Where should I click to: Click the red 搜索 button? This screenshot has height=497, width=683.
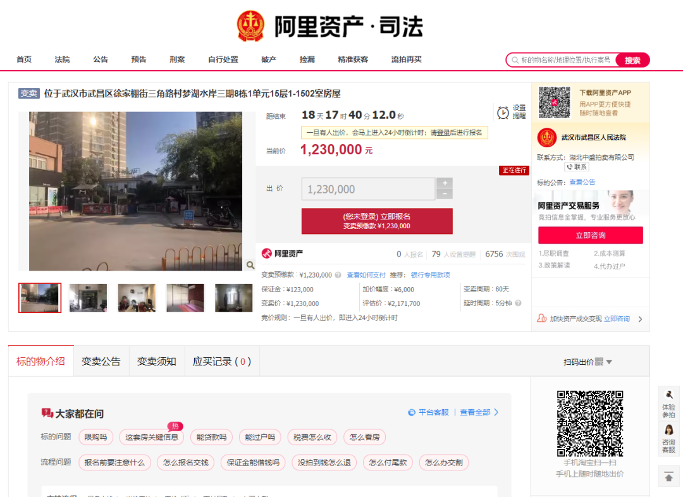click(x=632, y=60)
